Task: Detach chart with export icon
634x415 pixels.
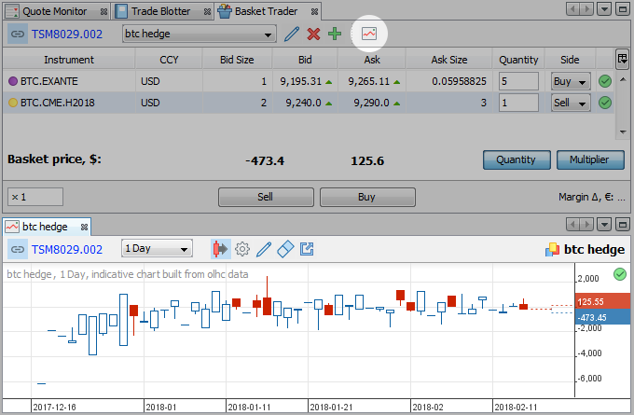Action: coord(307,249)
